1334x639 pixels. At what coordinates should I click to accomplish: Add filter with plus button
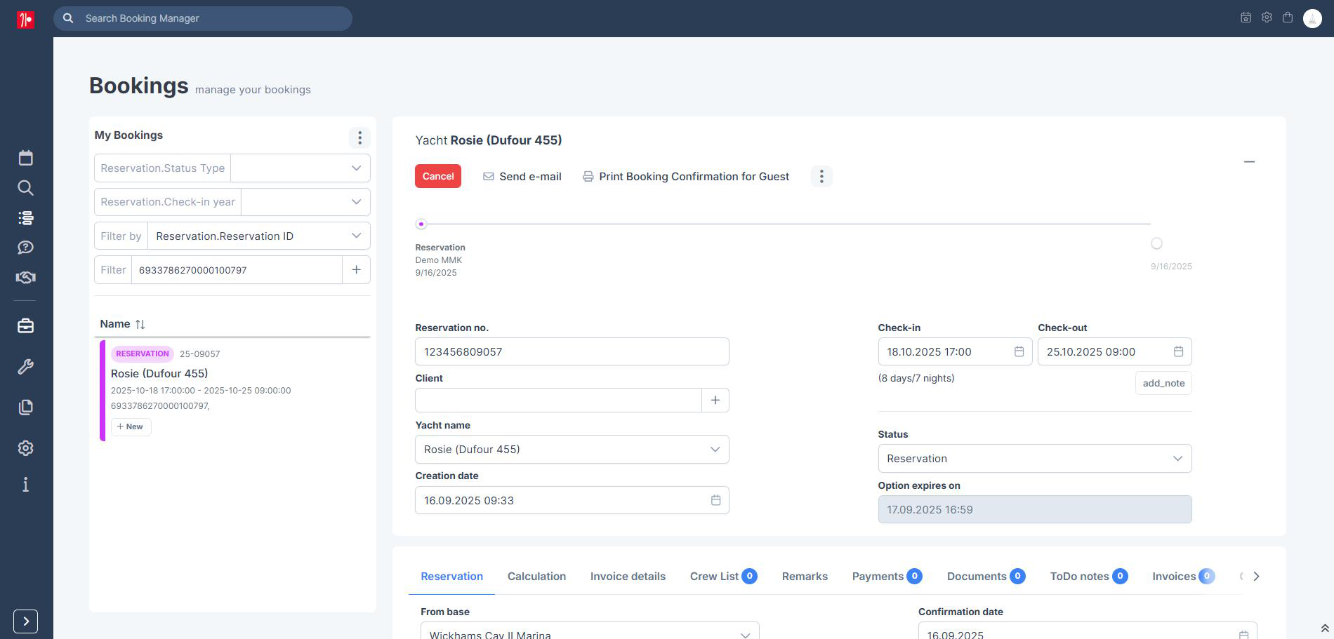tap(357, 270)
